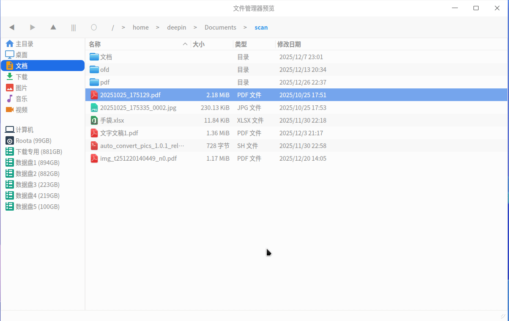The height and width of the screenshot is (321, 509).
Task: Select file 20251025_175335_0002.jpg
Action: pos(296,108)
